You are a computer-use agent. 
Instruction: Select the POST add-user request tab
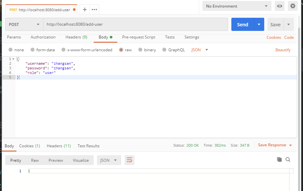pyautogui.click(x=41, y=10)
